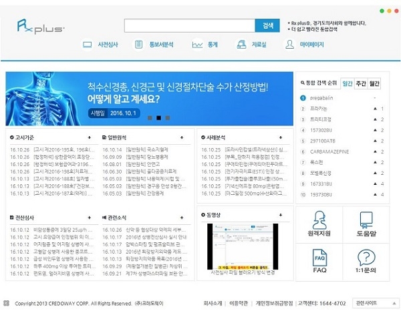The height and width of the screenshot is (311, 401).
Task: Open 16.10.12 하루 400mg 이상 투여한 entry
Action: point(53,266)
